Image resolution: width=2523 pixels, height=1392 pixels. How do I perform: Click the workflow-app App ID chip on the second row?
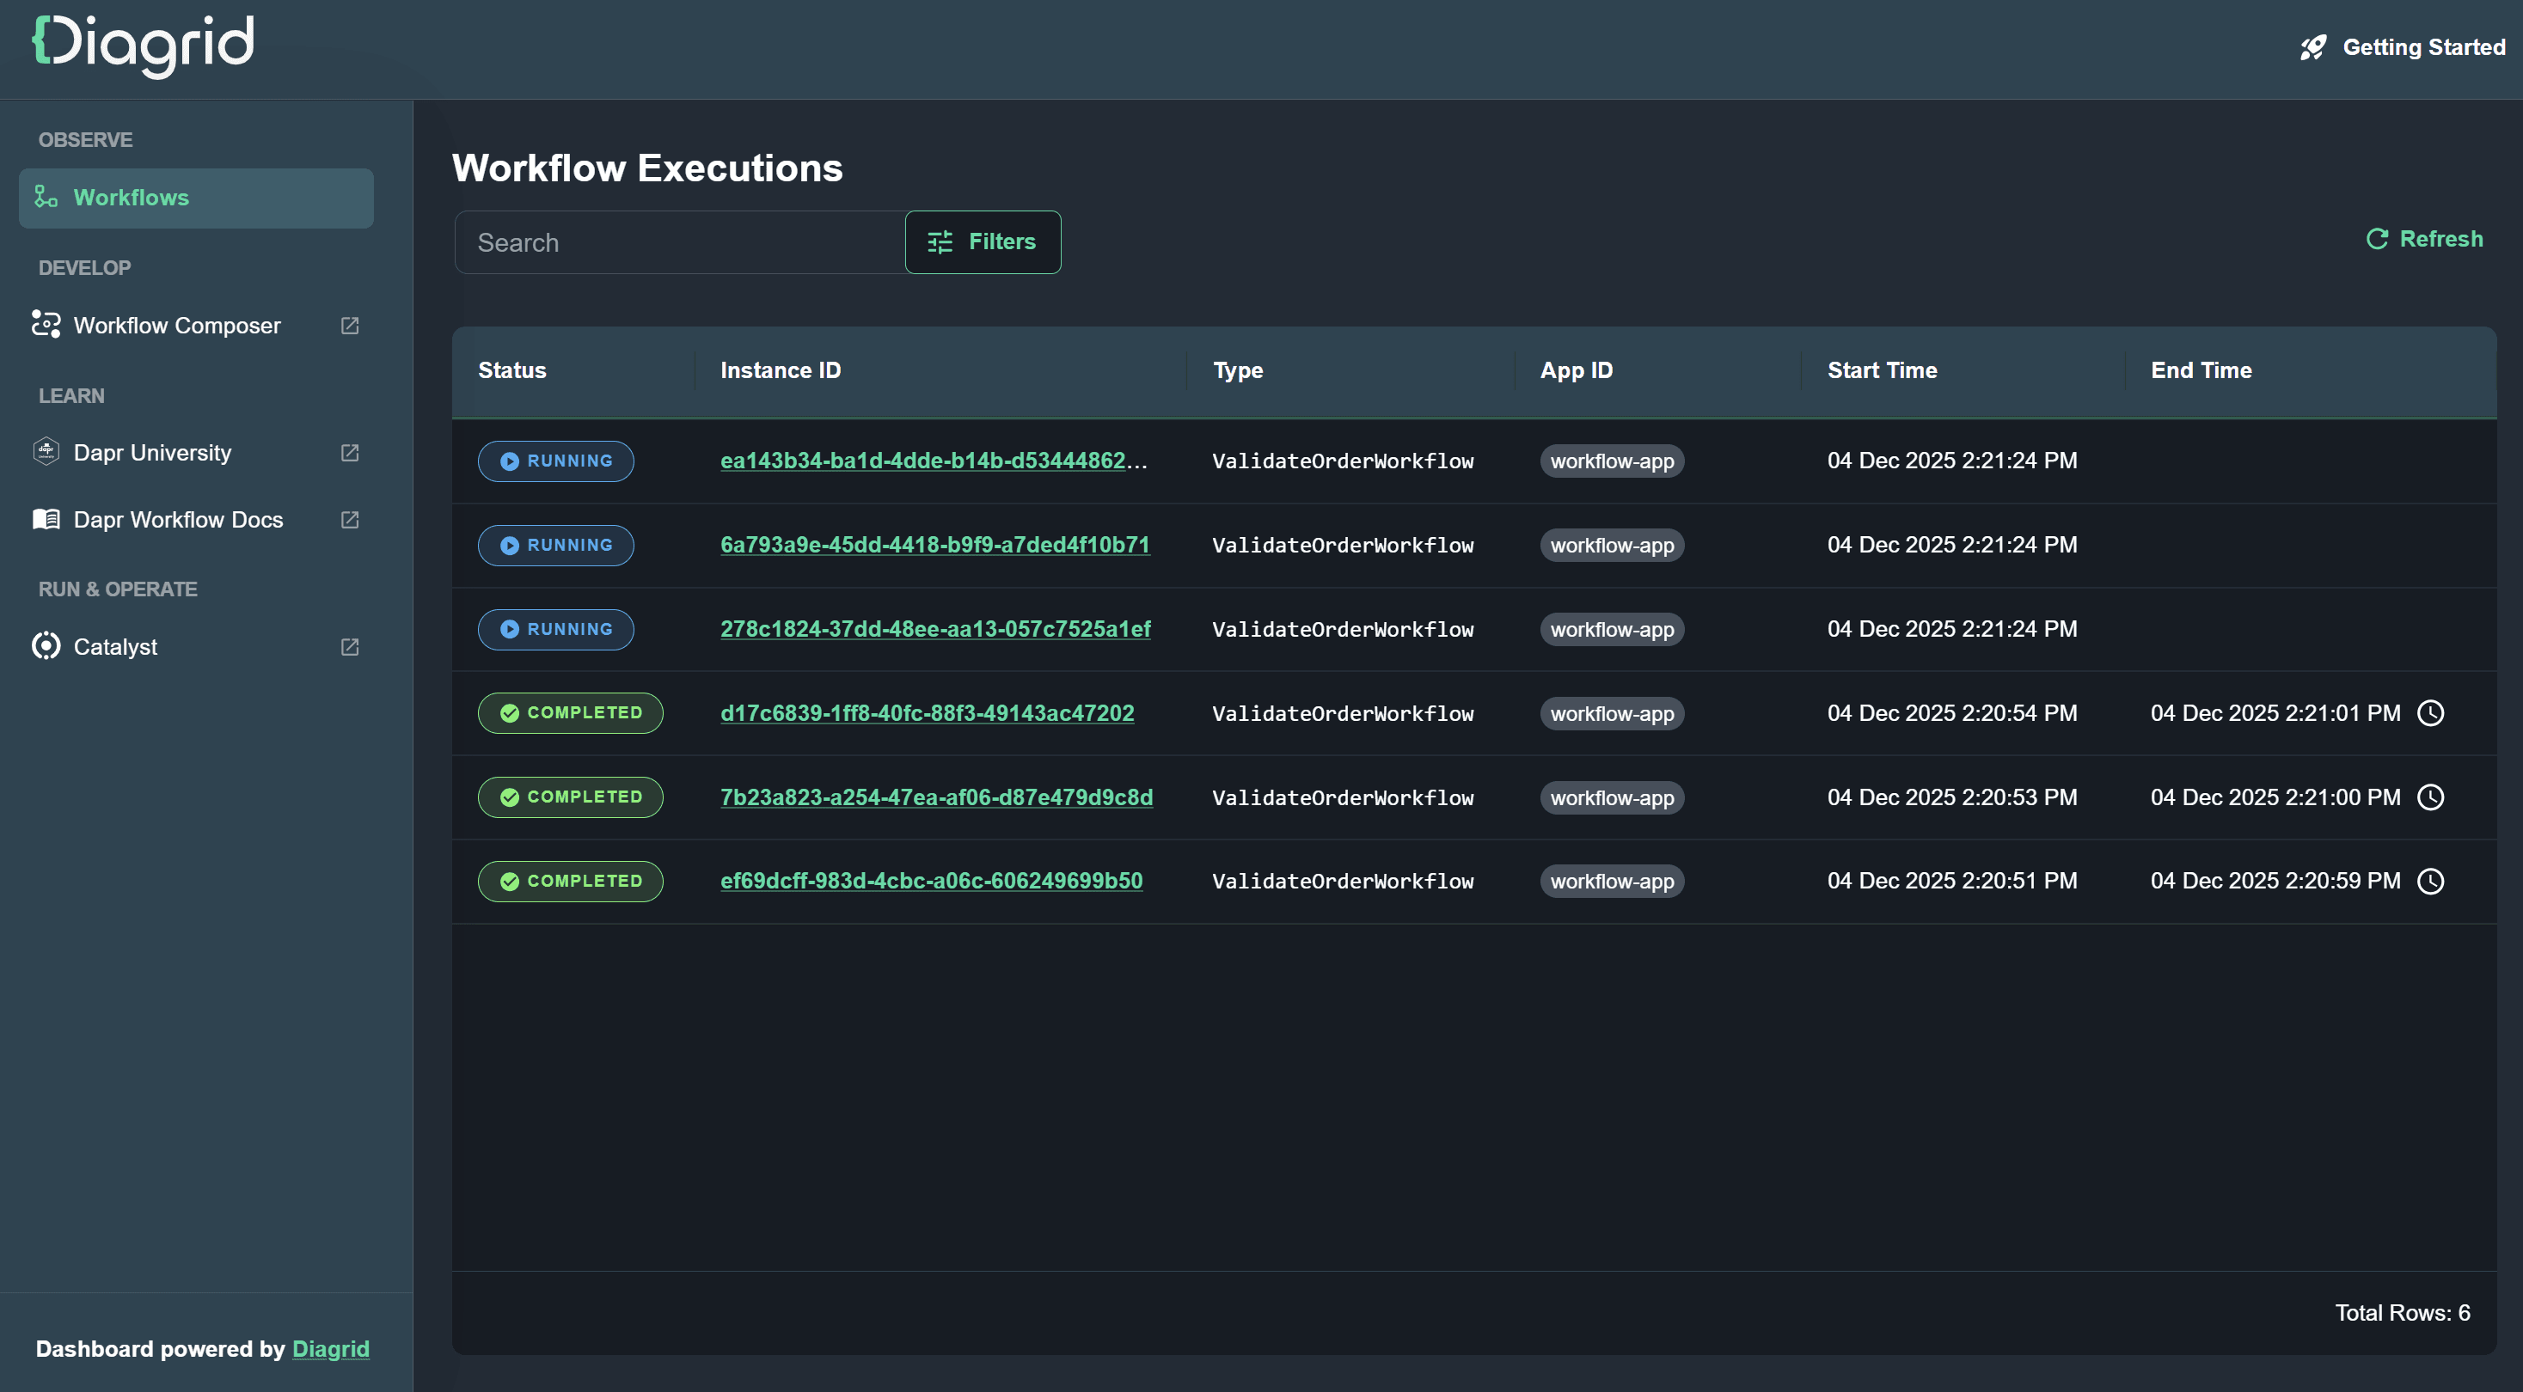1611,546
